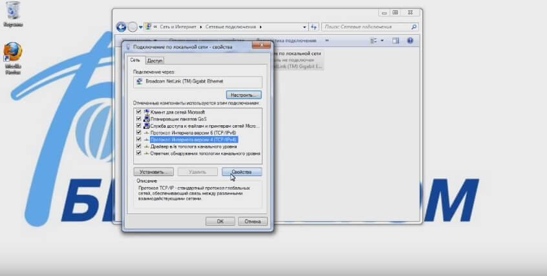Expand breadcrumb arrow after 'Сеть и Интернет'
Screen dimensions: 547x276
pos(201,27)
